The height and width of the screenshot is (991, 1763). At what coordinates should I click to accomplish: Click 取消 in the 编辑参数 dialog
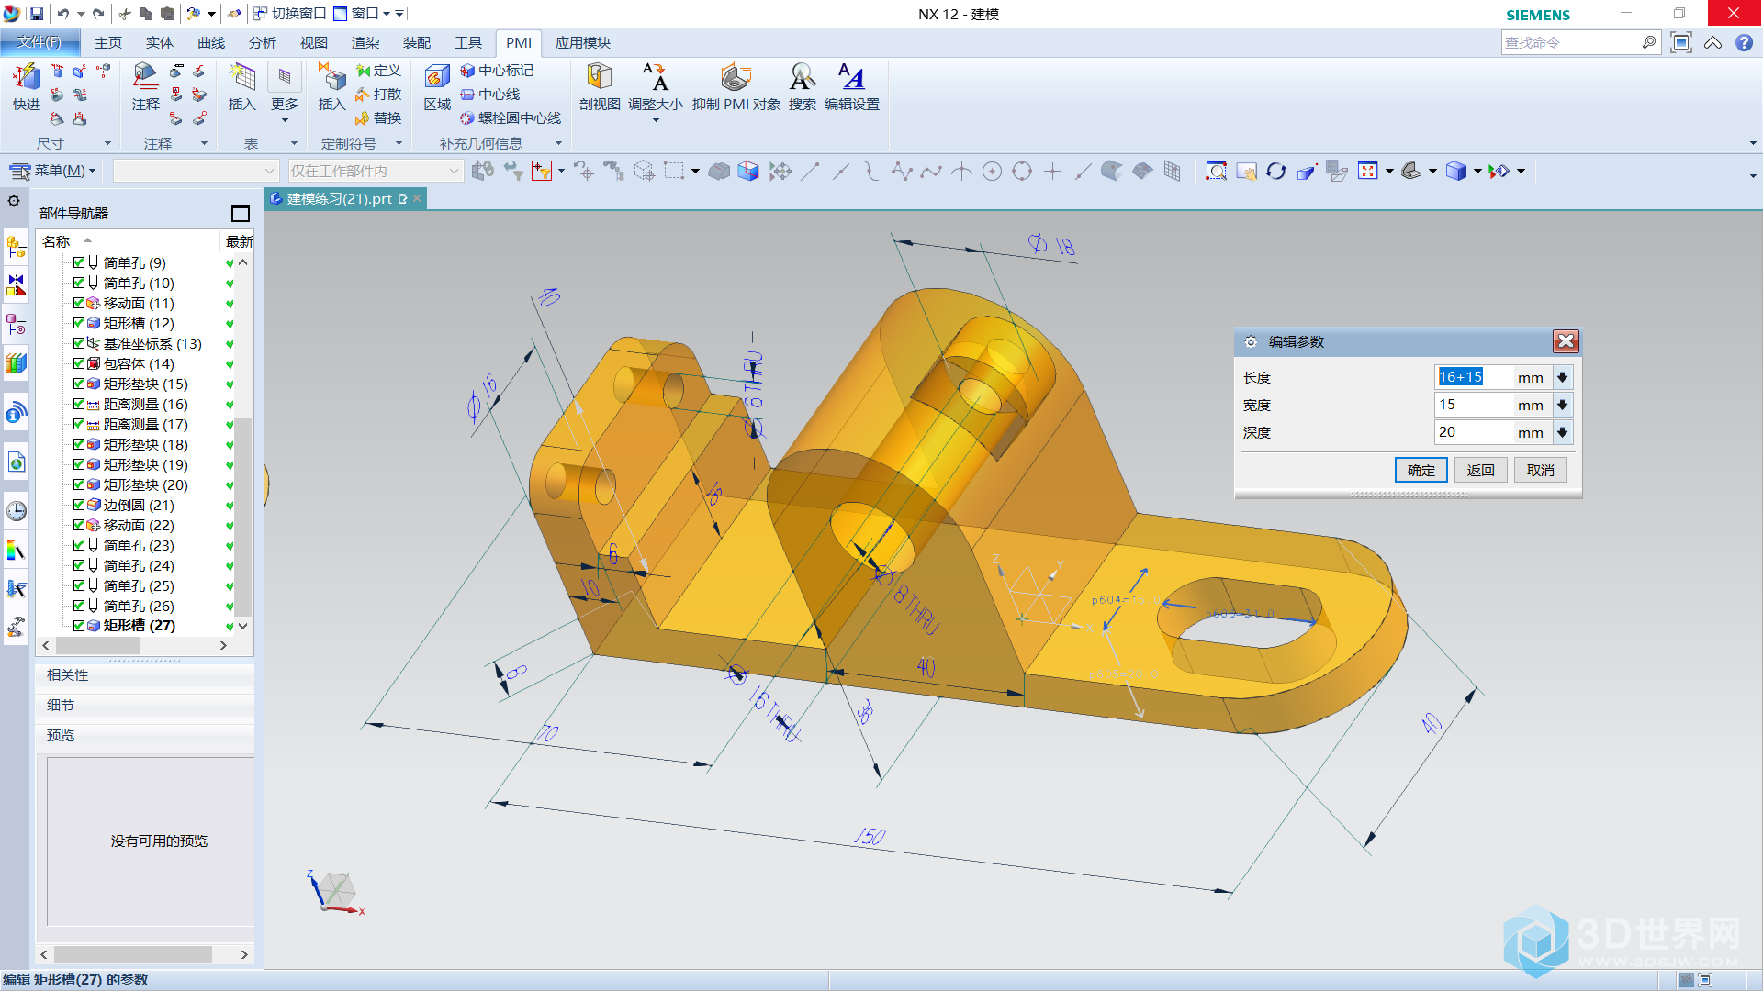1541,470
